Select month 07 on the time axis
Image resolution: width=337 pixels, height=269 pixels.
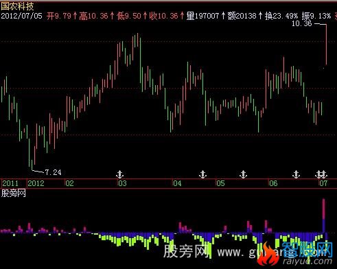click(323, 183)
